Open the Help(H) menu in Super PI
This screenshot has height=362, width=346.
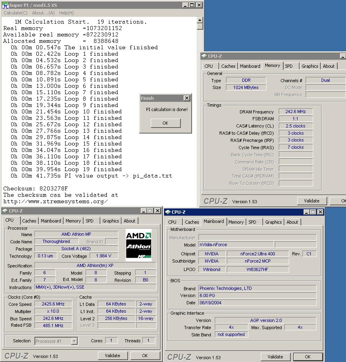coord(66,13)
